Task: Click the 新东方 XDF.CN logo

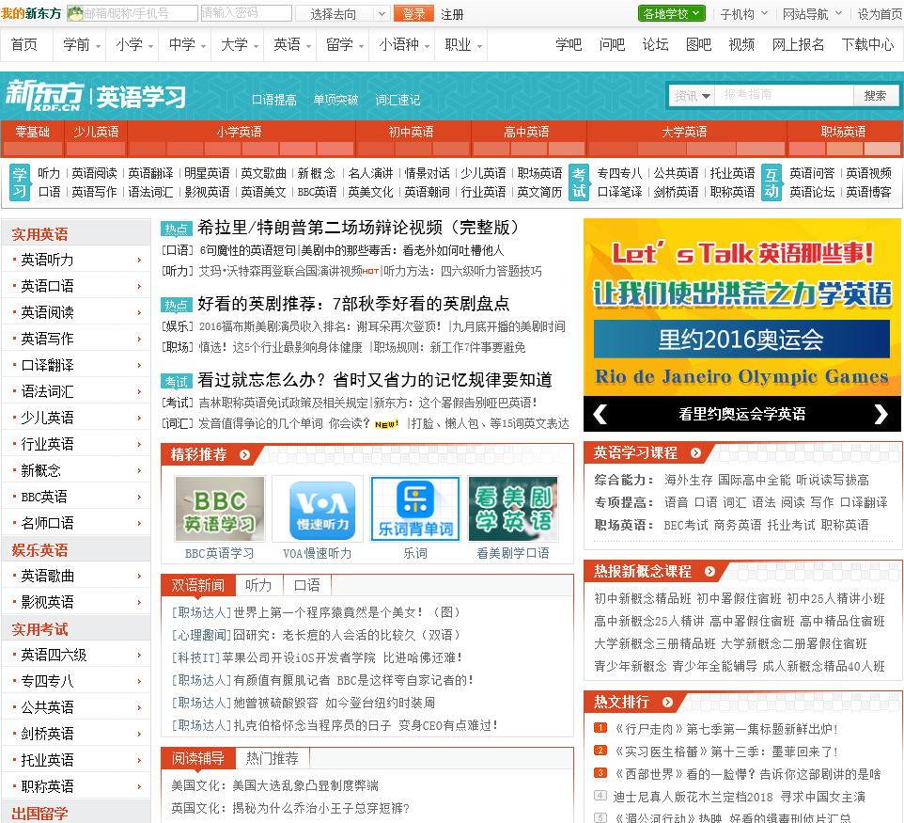Action: 44,95
